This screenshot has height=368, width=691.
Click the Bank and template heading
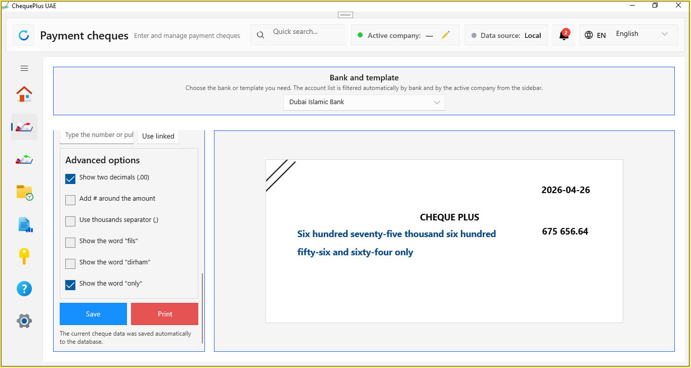364,78
